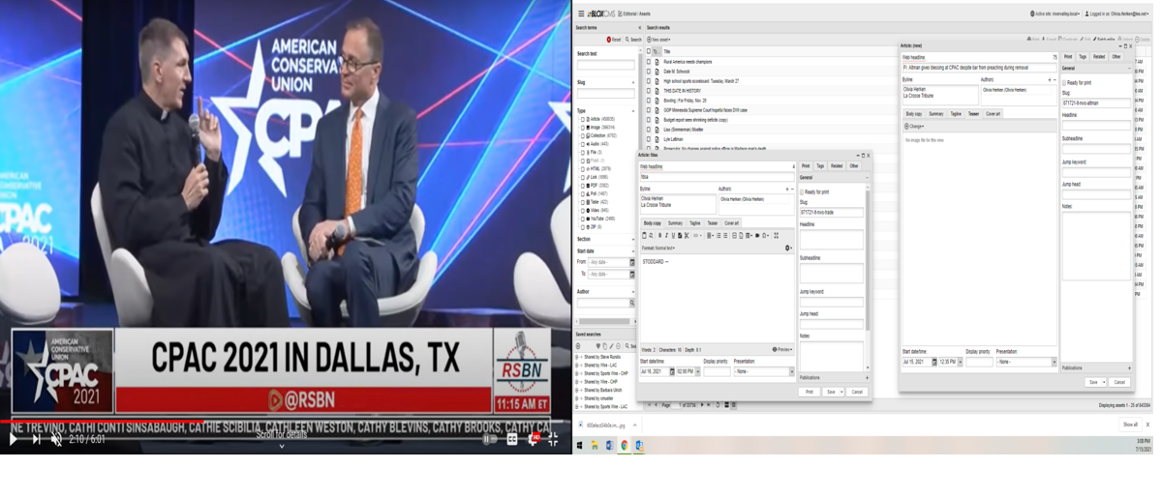The image size is (1162, 498).
Task: Click Reset in the search terms panel
Action: point(614,40)
